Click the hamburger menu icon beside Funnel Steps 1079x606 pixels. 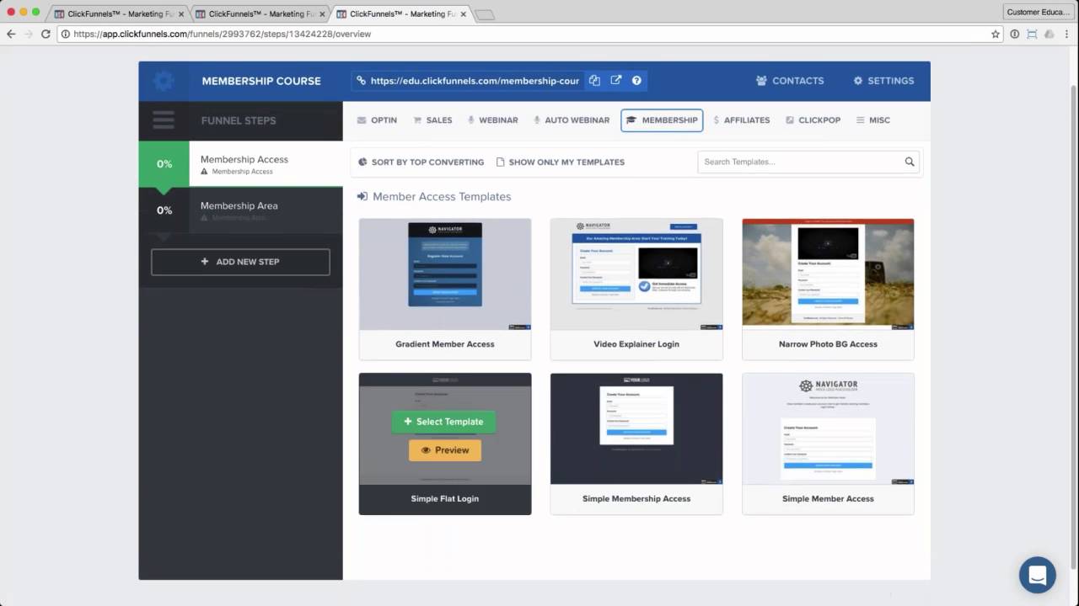coord(164,120)
